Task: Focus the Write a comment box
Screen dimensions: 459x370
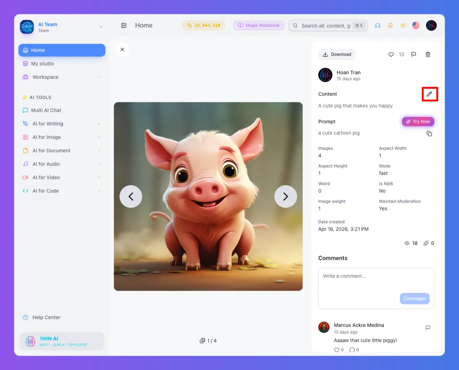Action: (x=376, y=288)
